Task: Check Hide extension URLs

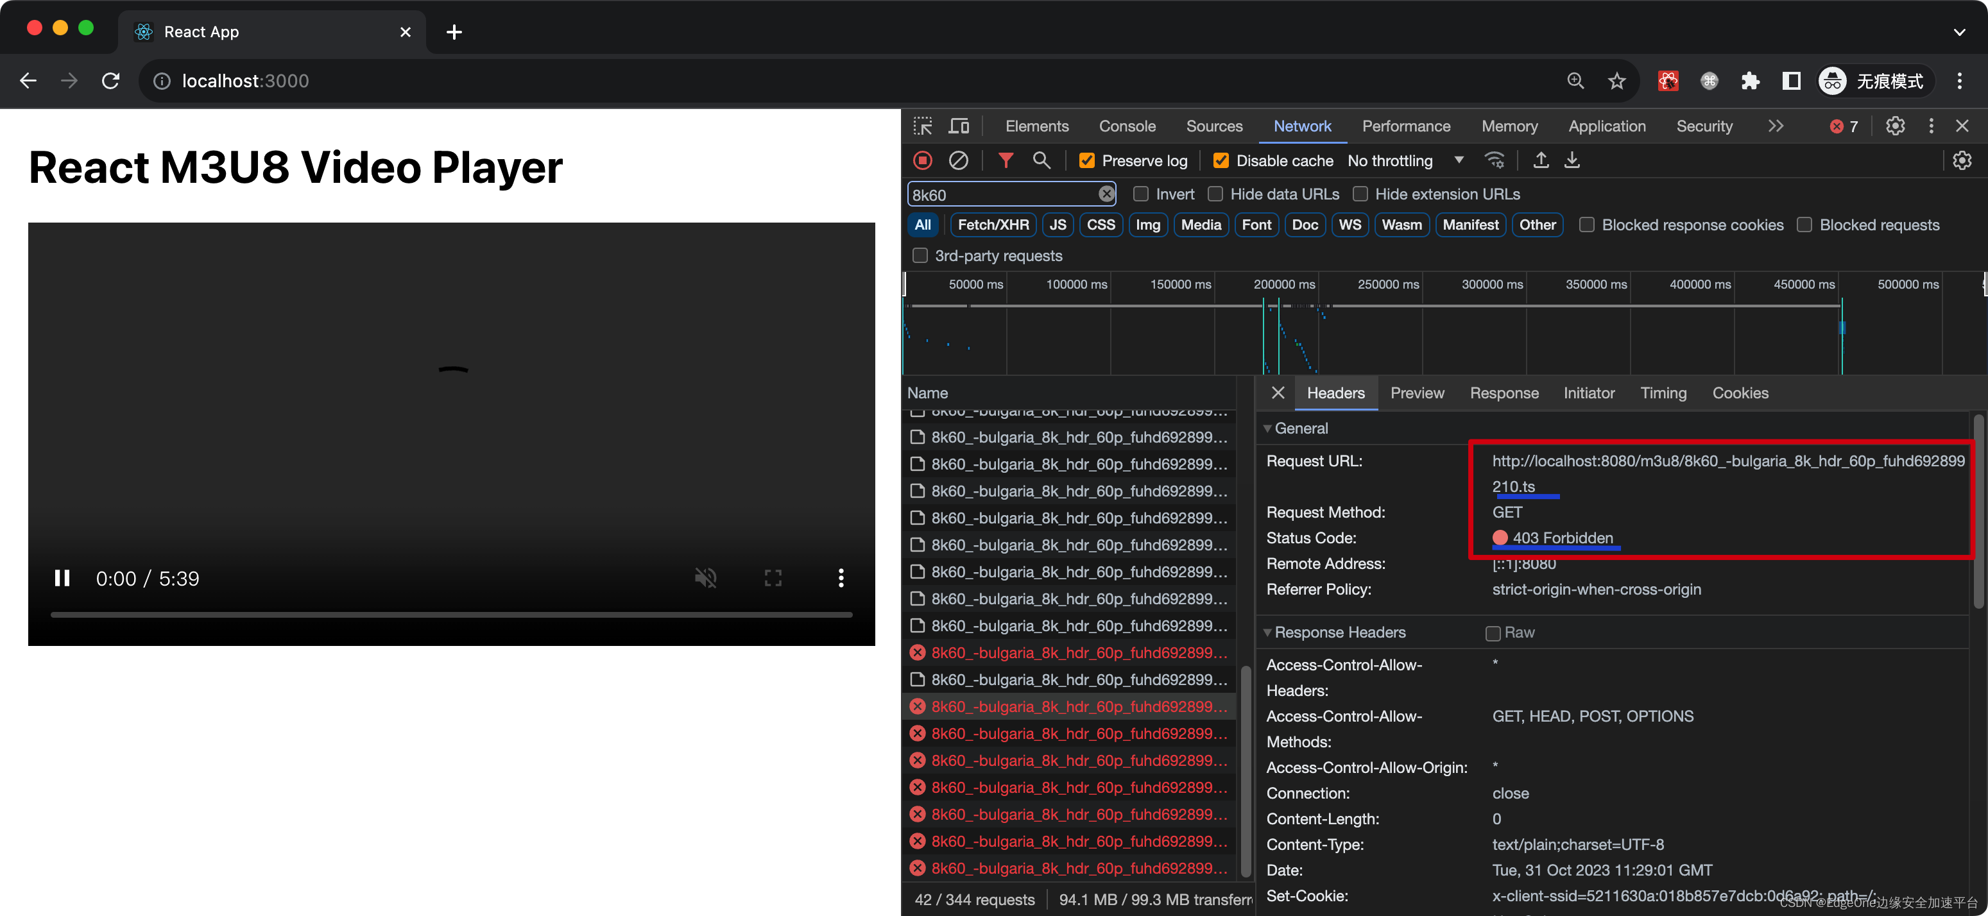Action: (x=1360, y=194)
